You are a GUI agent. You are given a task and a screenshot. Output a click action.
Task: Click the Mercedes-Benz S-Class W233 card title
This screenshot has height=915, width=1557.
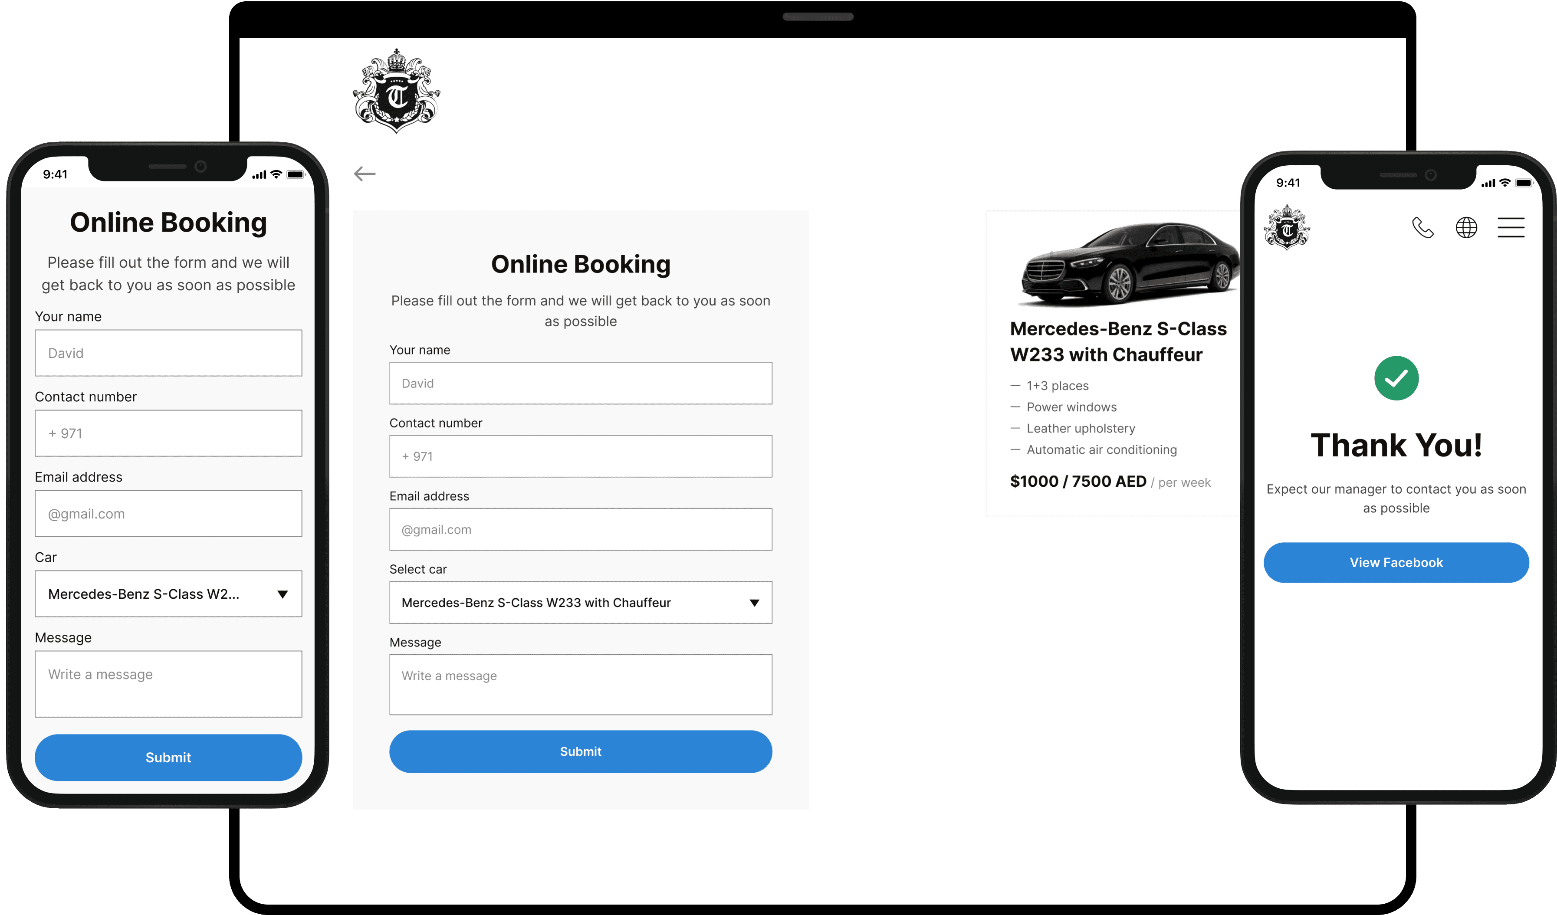click(1118, 341)
